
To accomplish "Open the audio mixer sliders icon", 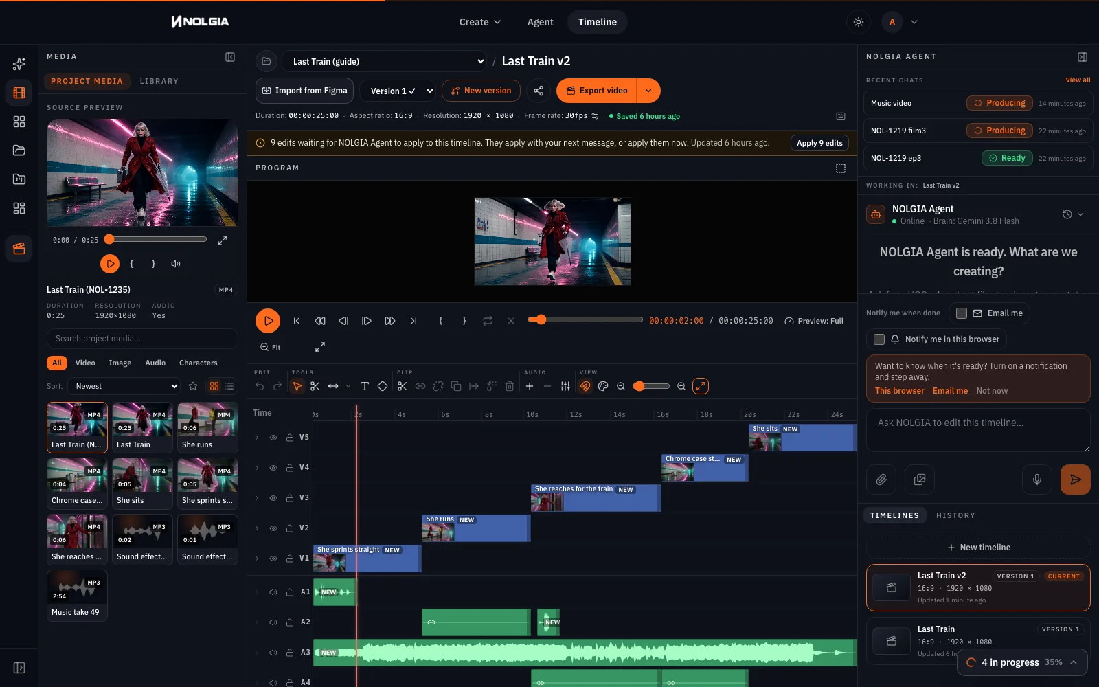I will [x=565, y=386].
